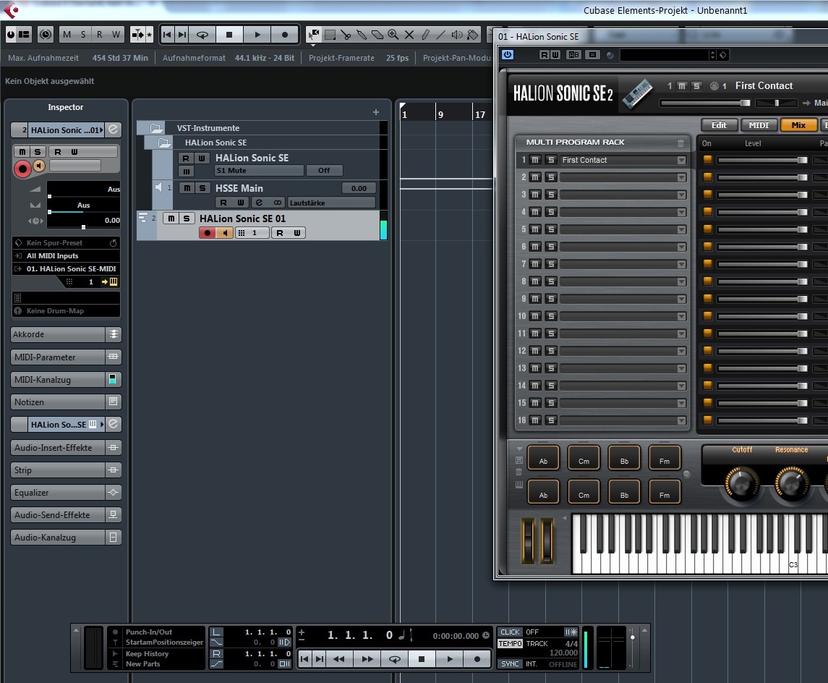The image size is (828, 683).
Task: Click the Reload Track Preset icon
Action: pos(113,243)
